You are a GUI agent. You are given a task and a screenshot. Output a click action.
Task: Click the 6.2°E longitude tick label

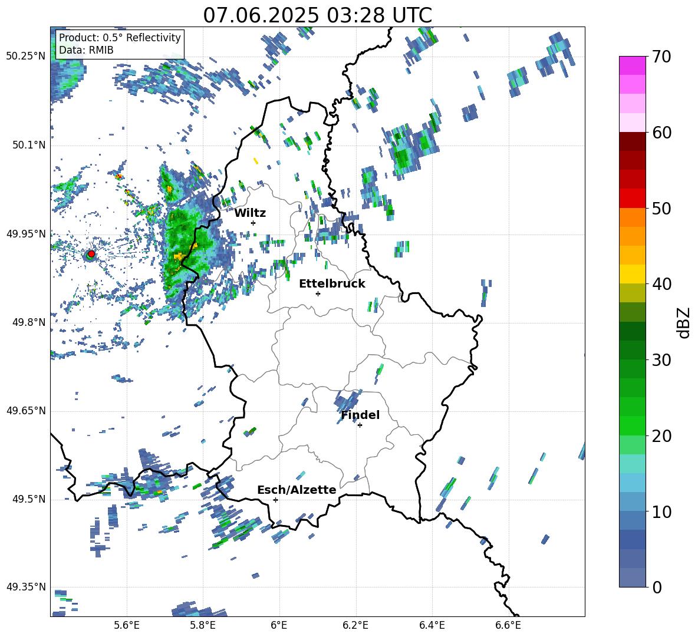tap(355, 625)
